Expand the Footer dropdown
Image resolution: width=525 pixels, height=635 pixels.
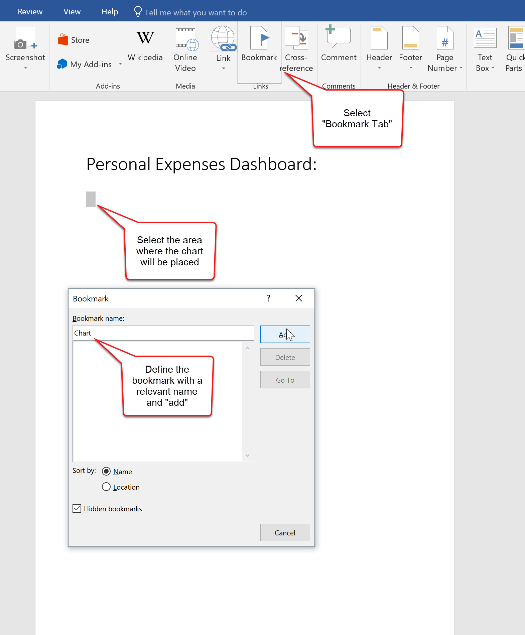click(410, 68)
